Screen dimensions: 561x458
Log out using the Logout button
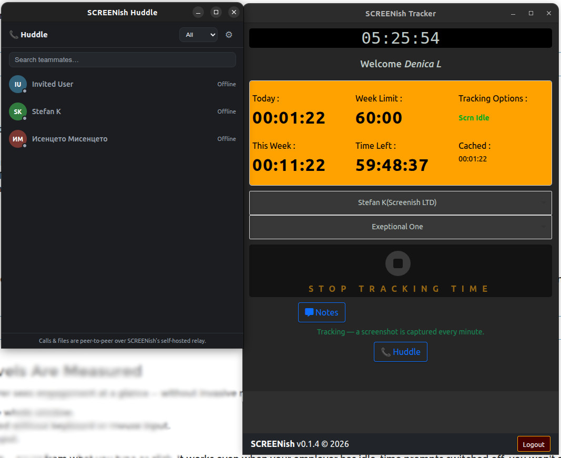534,444
